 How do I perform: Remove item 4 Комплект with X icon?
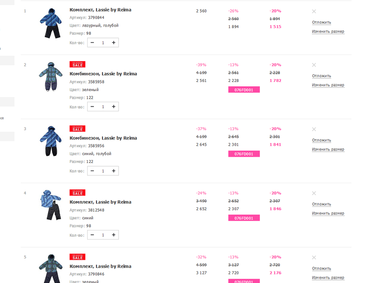[314, 193]
